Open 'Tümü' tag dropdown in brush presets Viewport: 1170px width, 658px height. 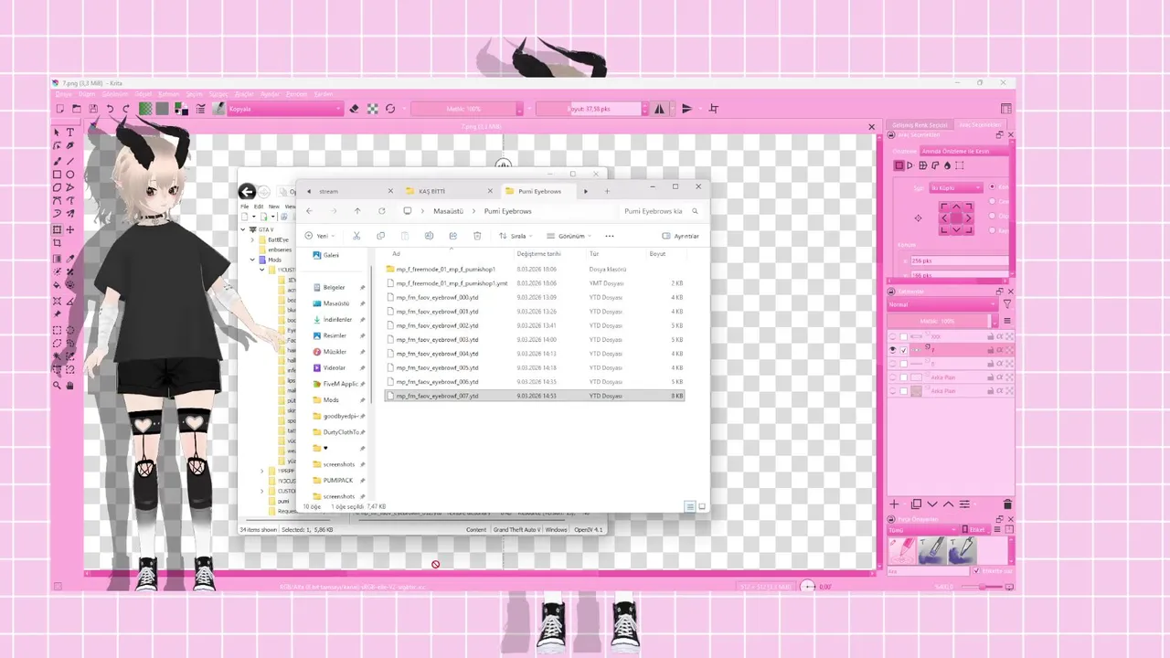tap(923, 529)
